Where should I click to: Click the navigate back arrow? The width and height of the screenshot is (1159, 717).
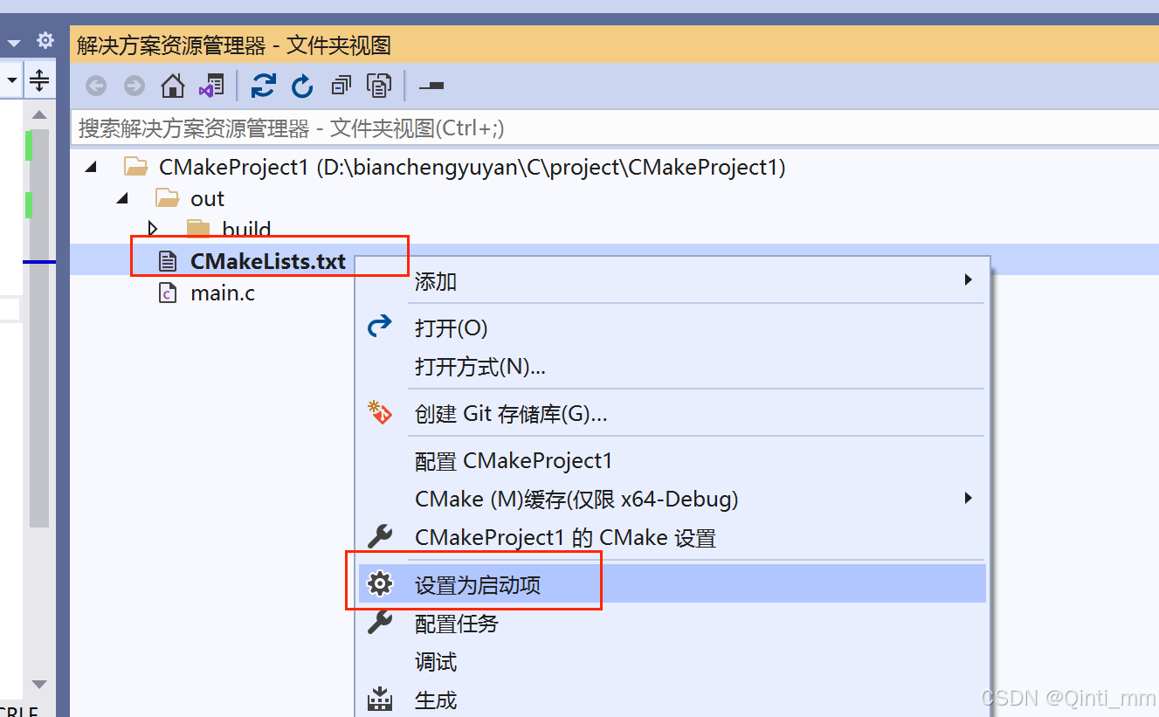pos(96,85)
